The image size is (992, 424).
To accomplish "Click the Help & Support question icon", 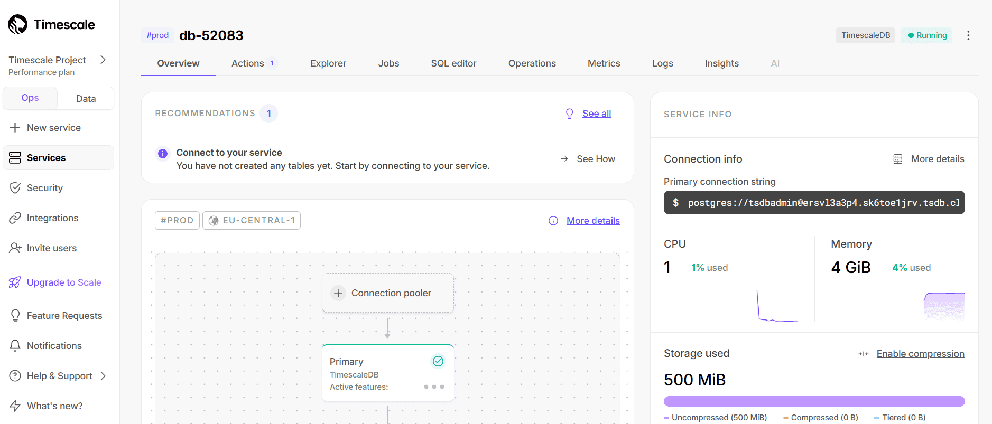I will (15, 375).
